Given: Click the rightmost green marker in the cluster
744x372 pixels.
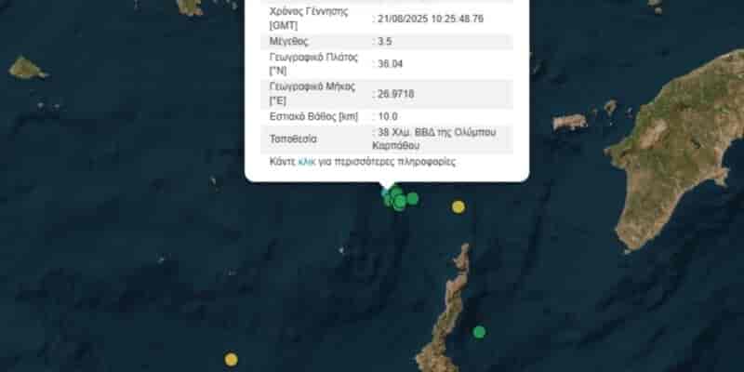Looking at the screenshot, I should tap(413, 198).
